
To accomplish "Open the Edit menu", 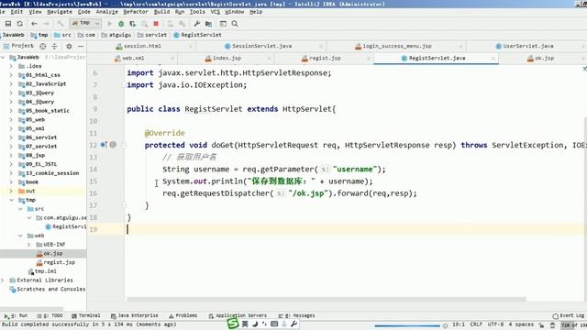I will coord(17,12).
